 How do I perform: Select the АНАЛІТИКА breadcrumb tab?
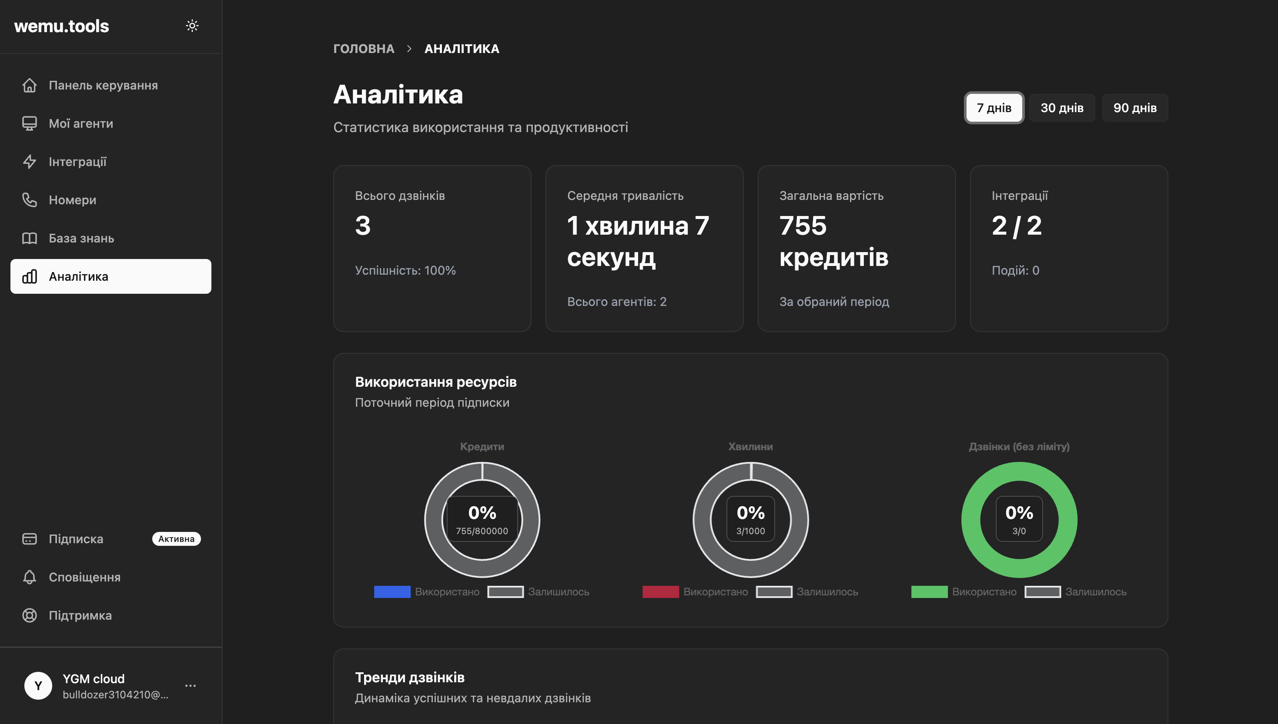(462, 48)
